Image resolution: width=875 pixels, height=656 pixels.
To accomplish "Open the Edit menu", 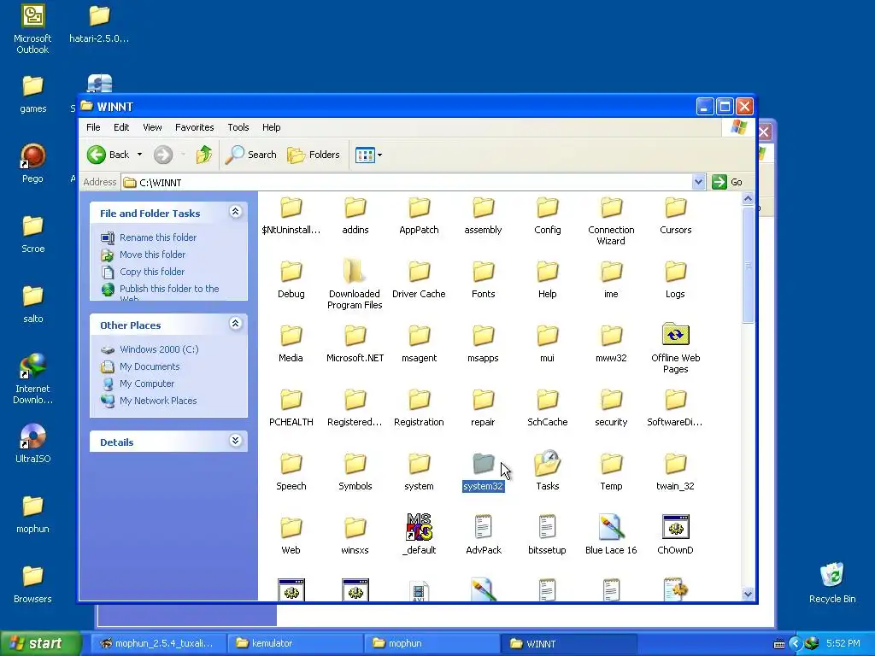I will (x=121, y=127).
